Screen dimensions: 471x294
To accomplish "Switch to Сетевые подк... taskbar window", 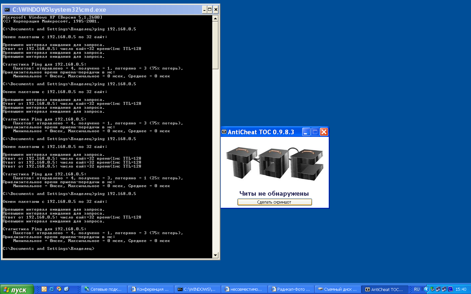I will (x=104, y=289).
